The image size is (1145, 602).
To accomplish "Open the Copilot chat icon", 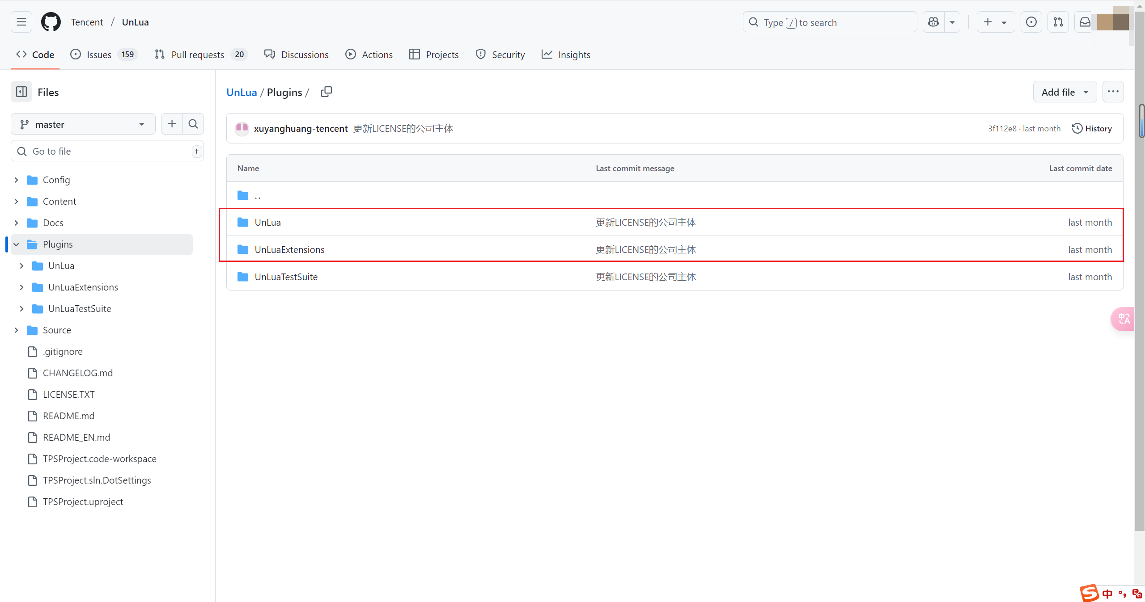I will 933,22.
